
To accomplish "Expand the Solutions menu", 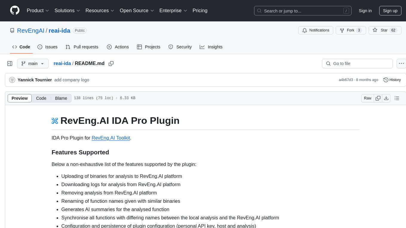I will pos(67,10).
